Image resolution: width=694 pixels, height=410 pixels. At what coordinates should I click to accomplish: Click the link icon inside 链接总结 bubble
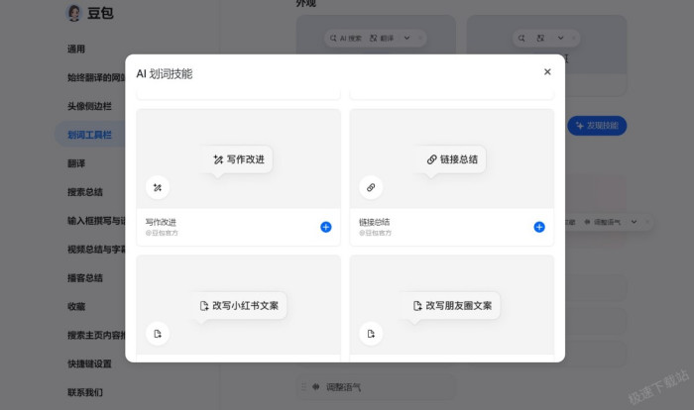tap(431, 159)
